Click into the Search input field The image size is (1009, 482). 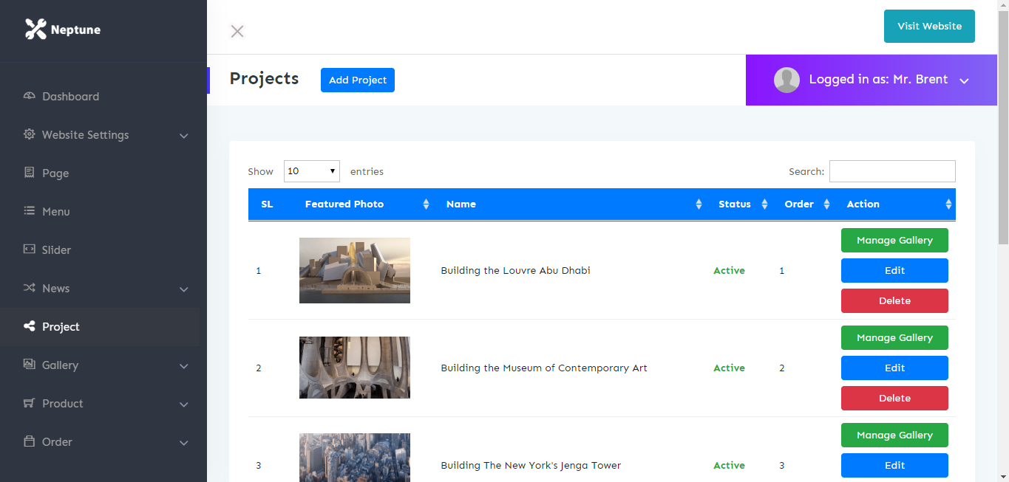pos(892,171)
